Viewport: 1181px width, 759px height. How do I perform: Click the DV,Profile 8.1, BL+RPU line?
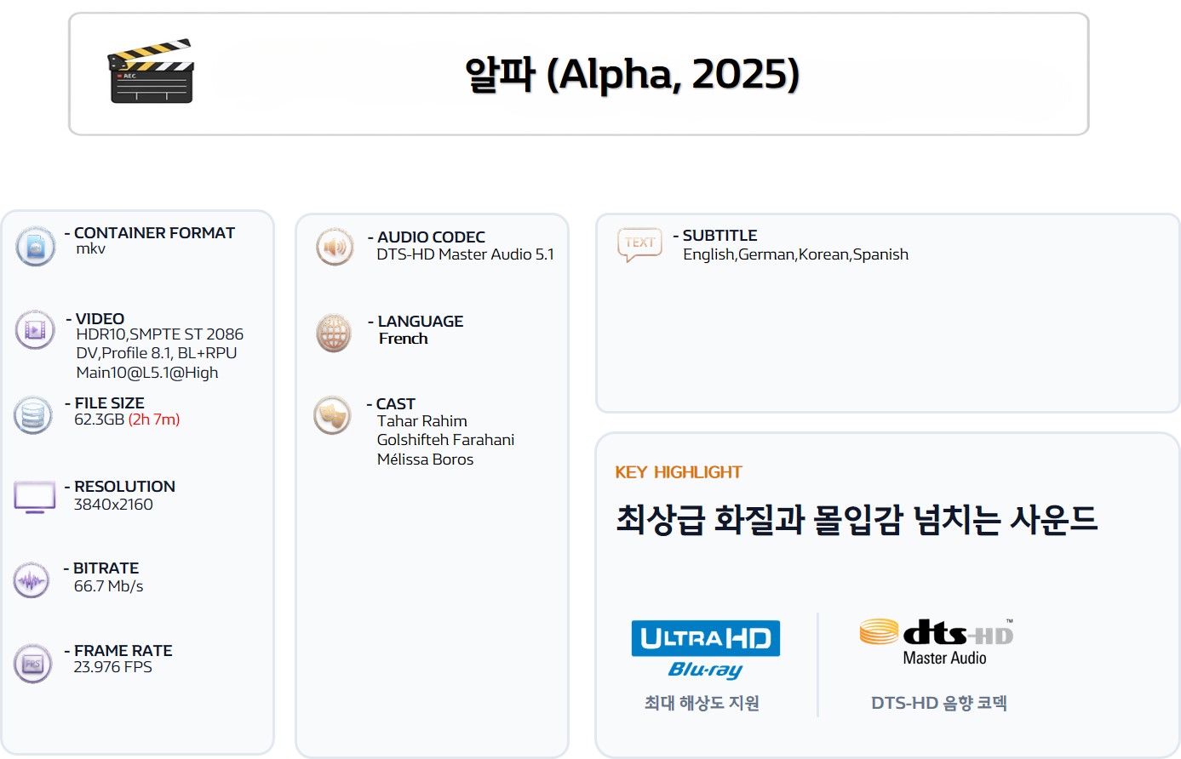157,353
